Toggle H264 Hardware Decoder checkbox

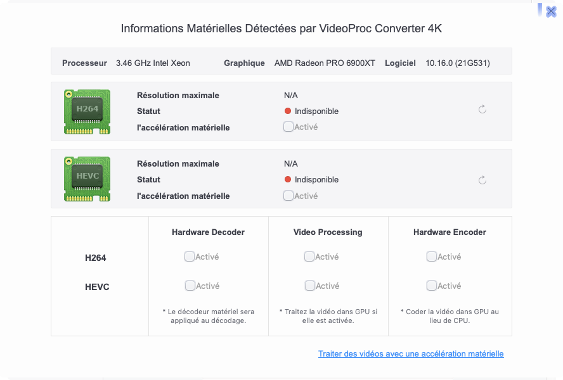190,256
